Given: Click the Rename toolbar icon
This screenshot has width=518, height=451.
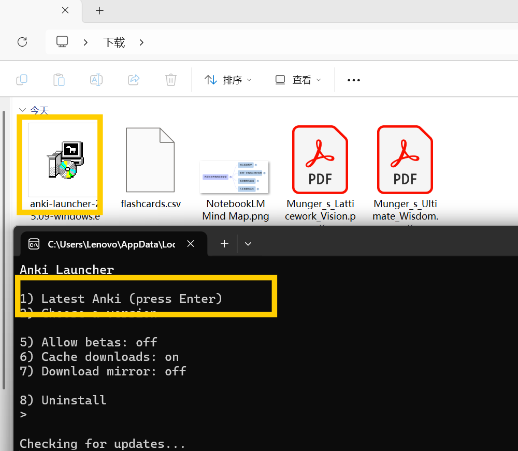Looking at the screenshot, I should pos(96,80).
